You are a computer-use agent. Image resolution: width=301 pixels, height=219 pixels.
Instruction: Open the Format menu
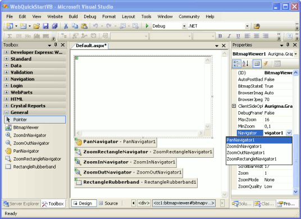point(109,16)
